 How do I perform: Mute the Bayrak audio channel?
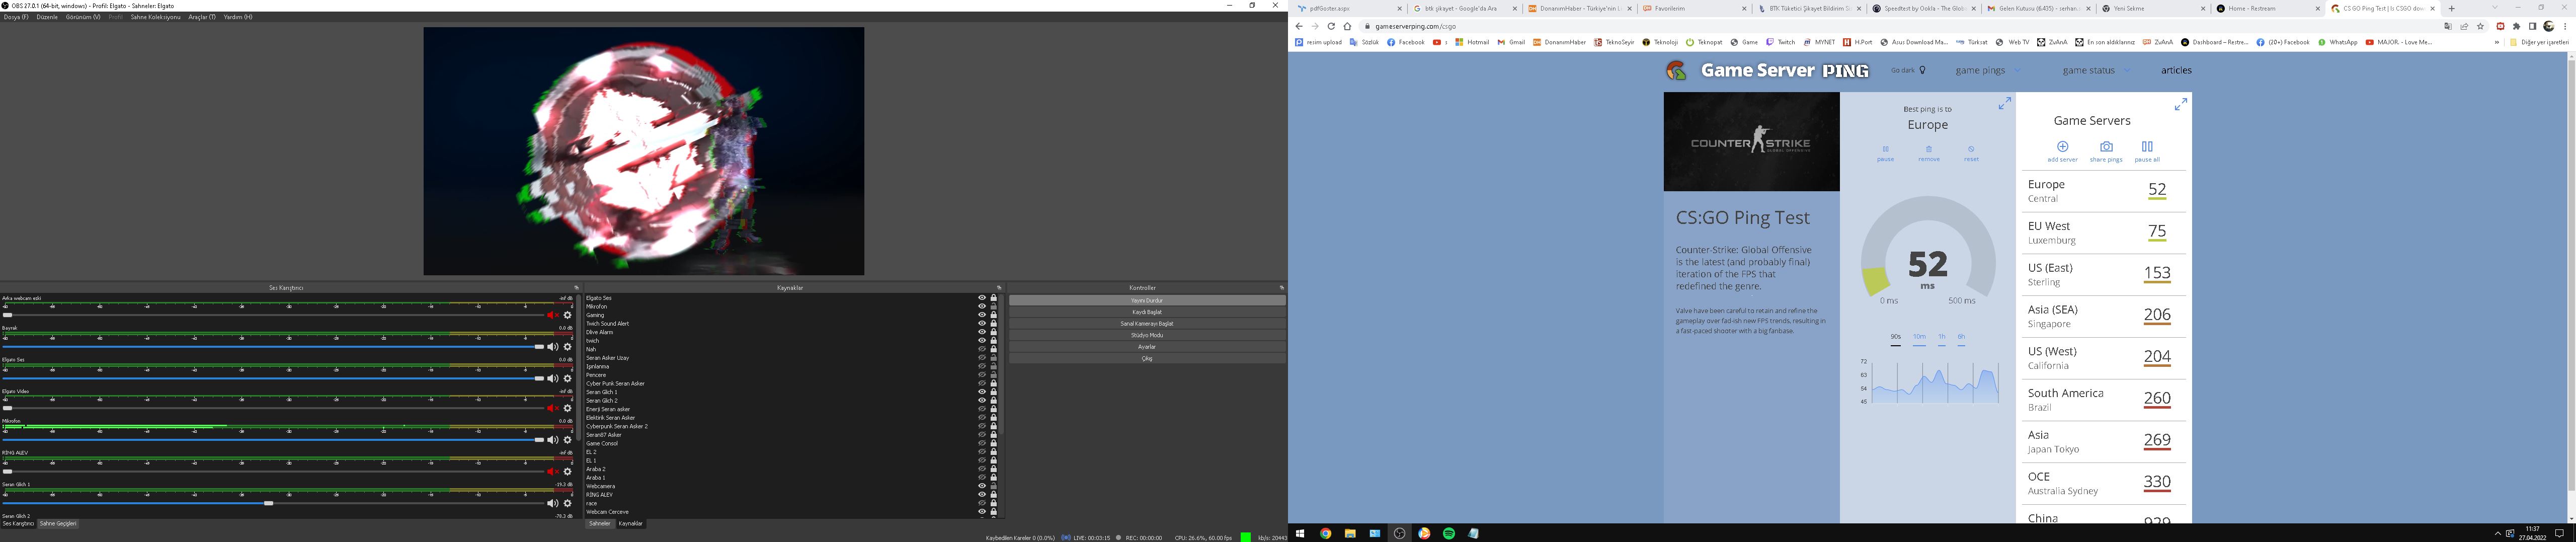point(552,347)
